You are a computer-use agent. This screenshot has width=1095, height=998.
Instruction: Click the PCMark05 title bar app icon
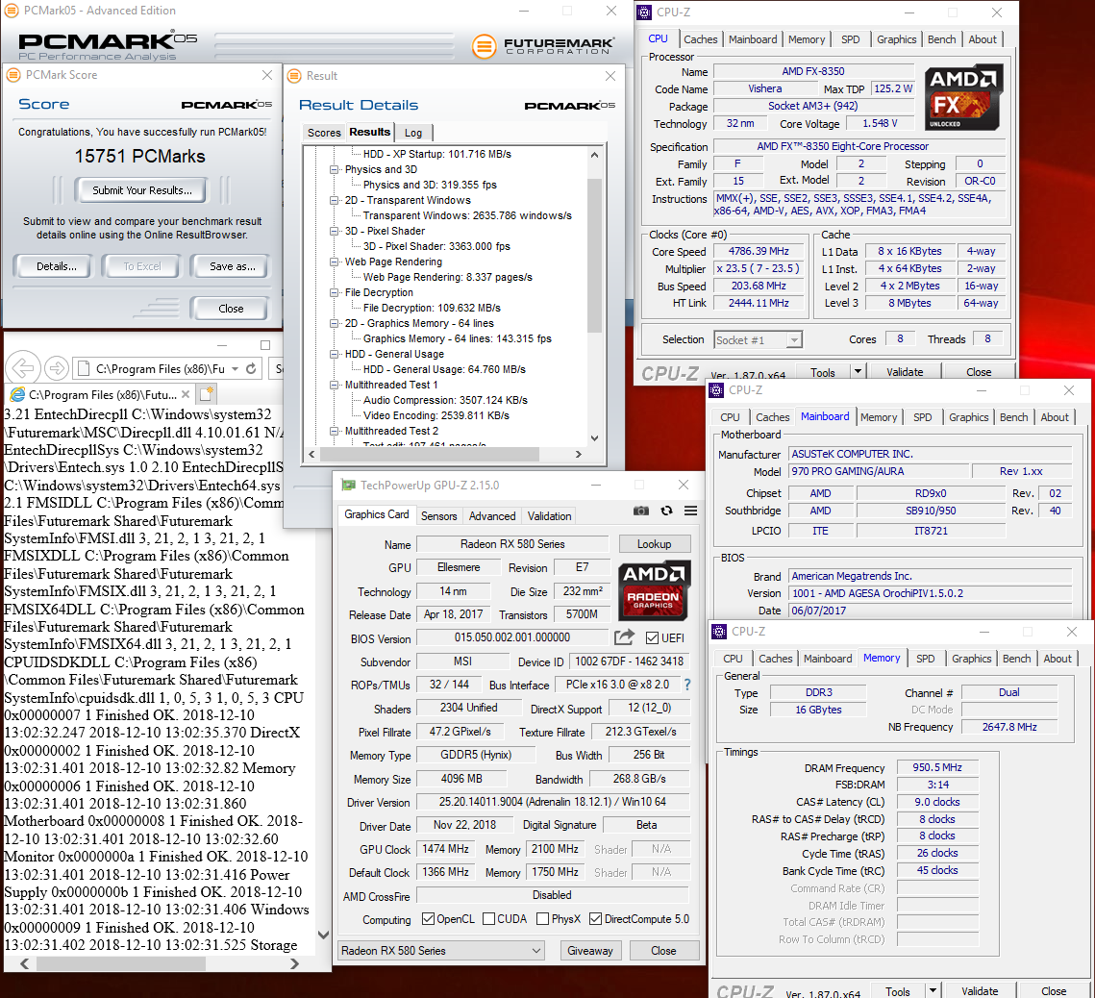12,11
